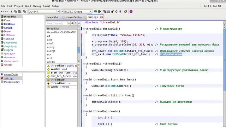
Task: Select the <meta> package entry
Action: [8, 65]
